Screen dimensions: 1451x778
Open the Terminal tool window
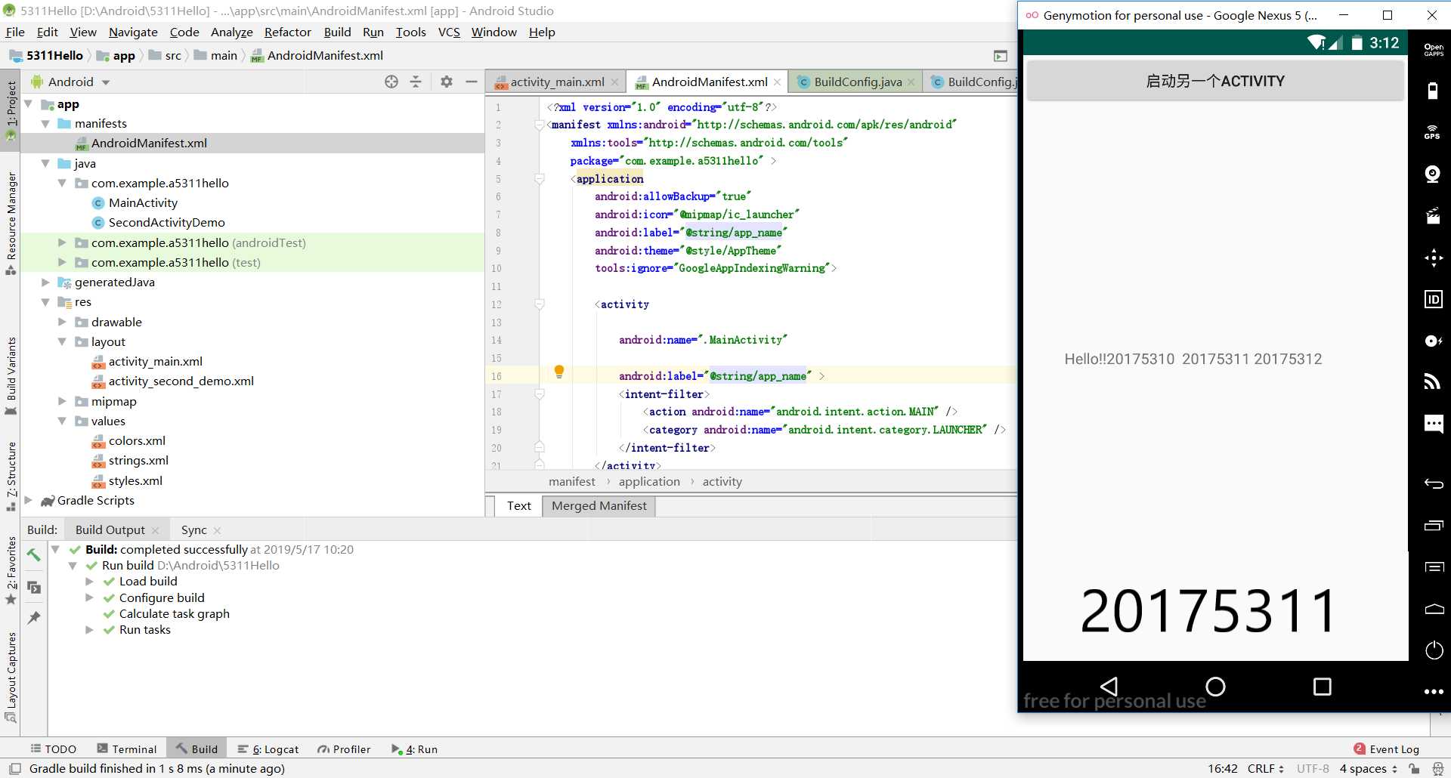coord(126,749)
